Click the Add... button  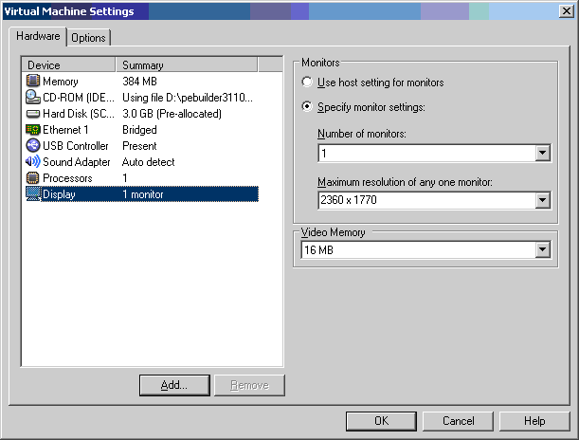coord(173,385)
